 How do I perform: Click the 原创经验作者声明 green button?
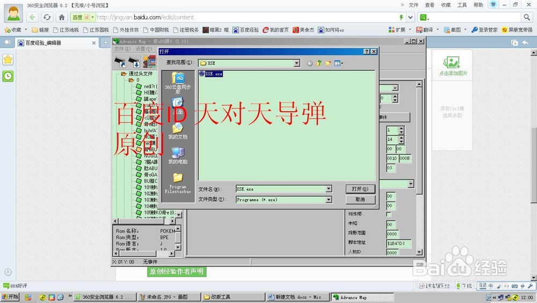coord(177,271)
